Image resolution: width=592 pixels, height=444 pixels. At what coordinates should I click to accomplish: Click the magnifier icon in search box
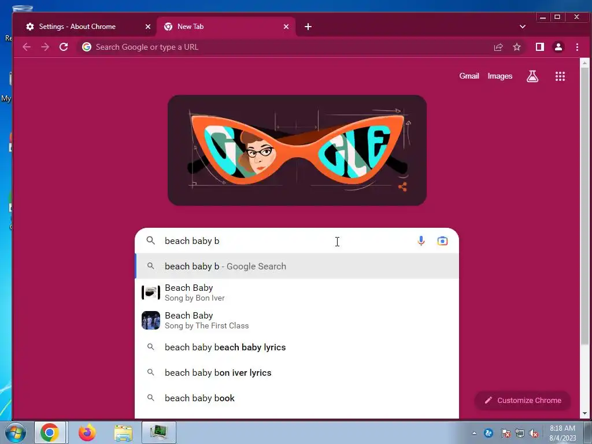pyautogui.click(x=151, y=240)
